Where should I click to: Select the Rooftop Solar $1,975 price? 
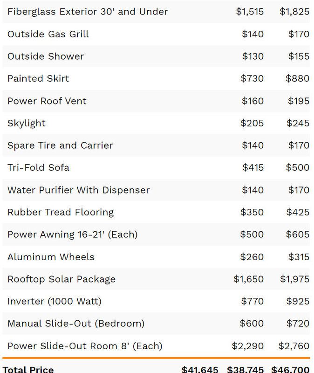(x=294, y=279)
